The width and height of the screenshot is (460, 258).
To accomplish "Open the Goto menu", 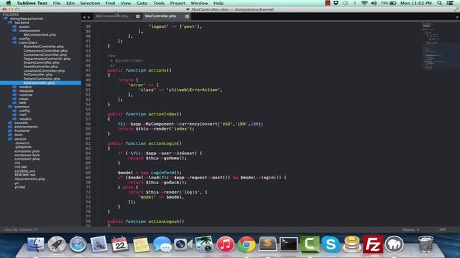I will coord(142,3).
